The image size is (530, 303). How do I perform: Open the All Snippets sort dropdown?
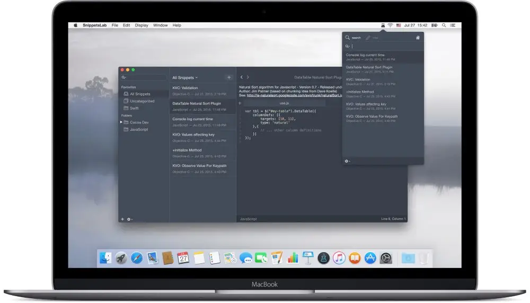click(x=185, y=78)
